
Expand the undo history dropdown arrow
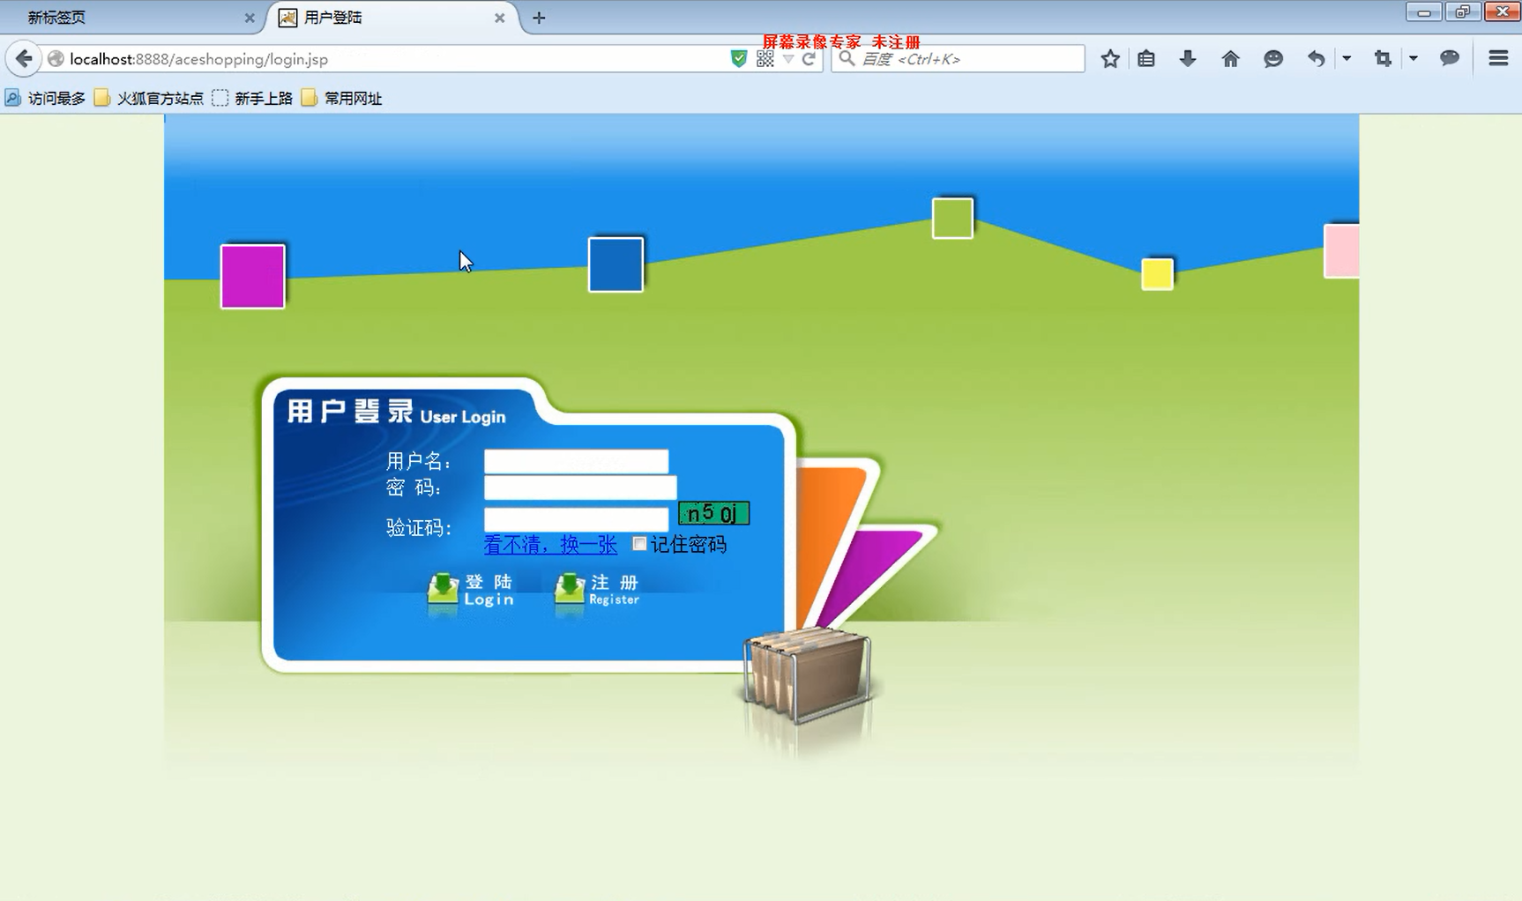(x=1347, y=59)
